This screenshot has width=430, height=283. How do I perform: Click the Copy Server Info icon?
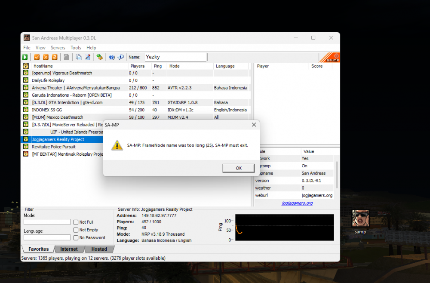point(79,57)
